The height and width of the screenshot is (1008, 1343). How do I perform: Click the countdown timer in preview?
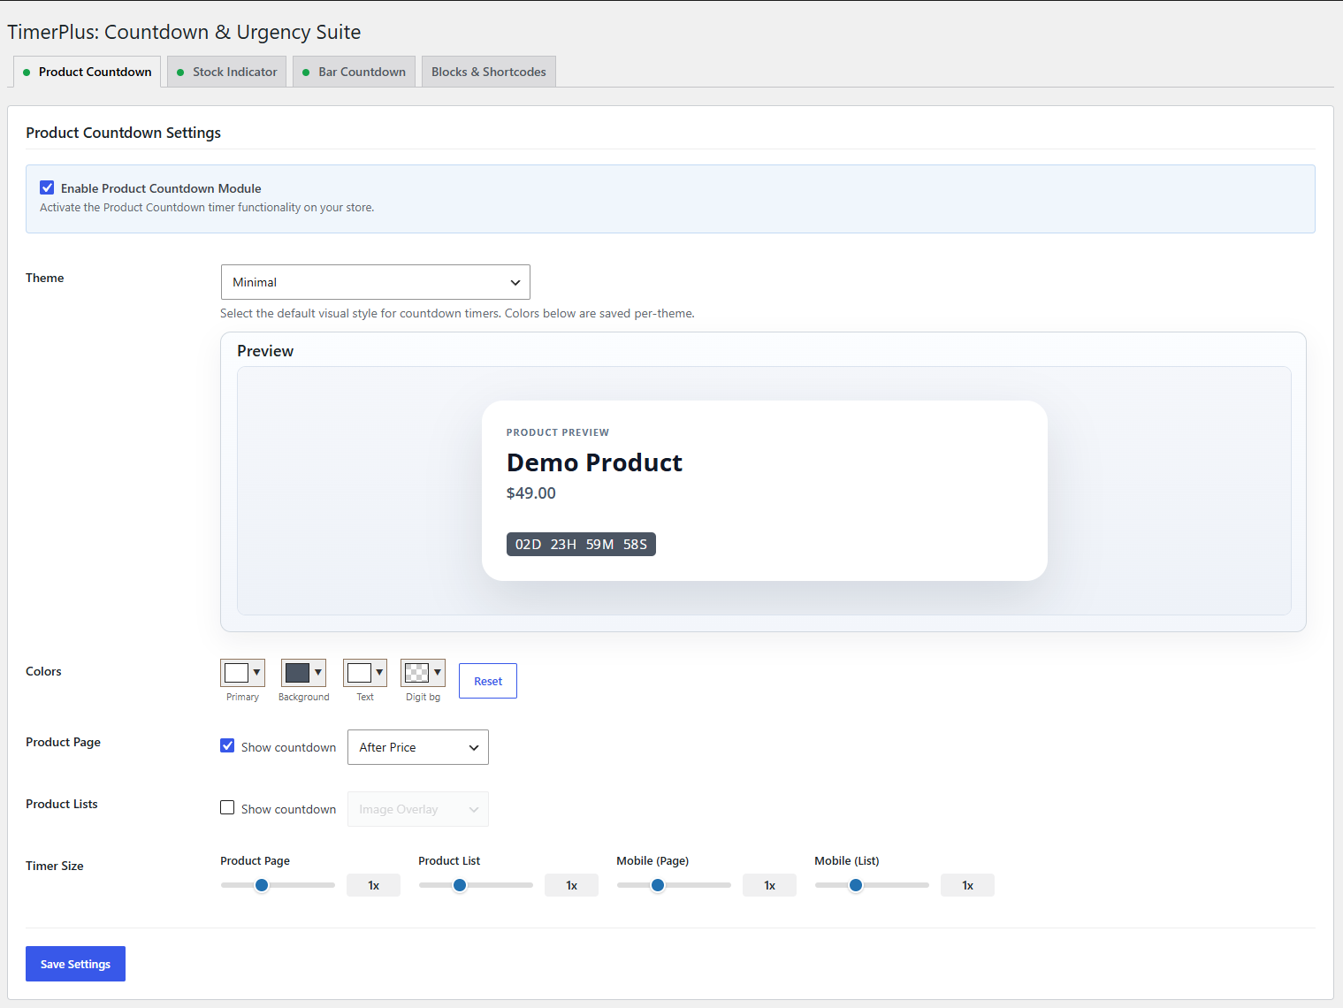(x=581, y=544)
